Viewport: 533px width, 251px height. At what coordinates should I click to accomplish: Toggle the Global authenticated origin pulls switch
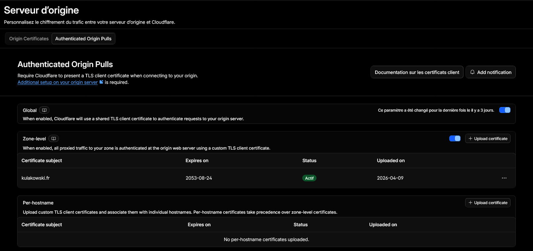(x=505, y=110)
